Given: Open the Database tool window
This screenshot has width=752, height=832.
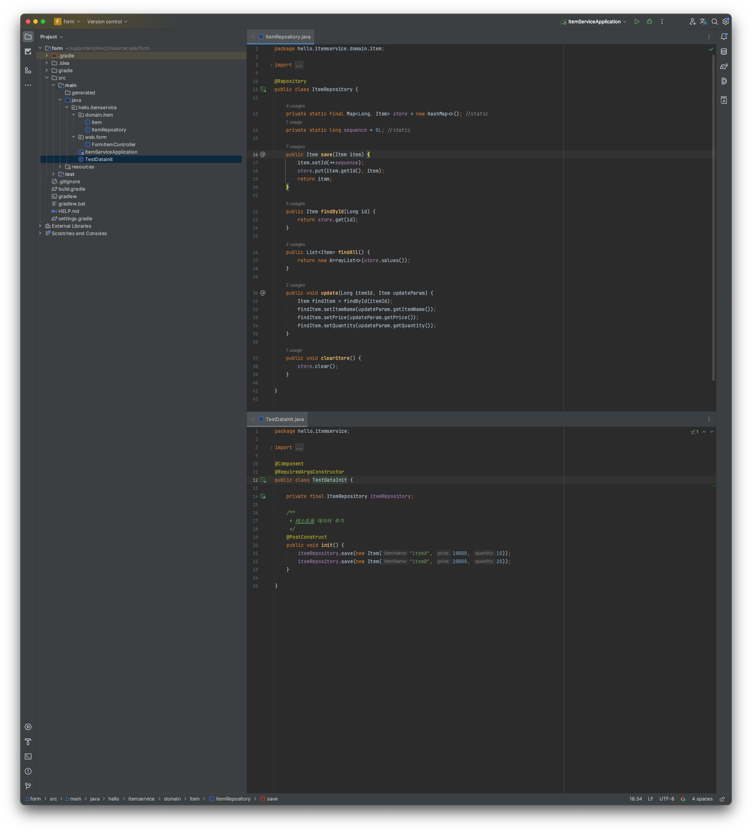Looking at the screenshot, I should (724, 51).
